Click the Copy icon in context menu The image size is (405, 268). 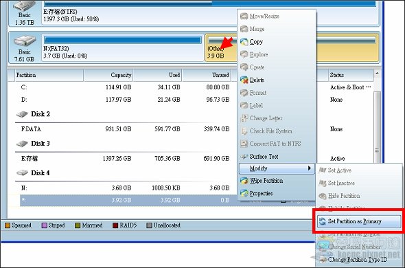coord(244,42)
